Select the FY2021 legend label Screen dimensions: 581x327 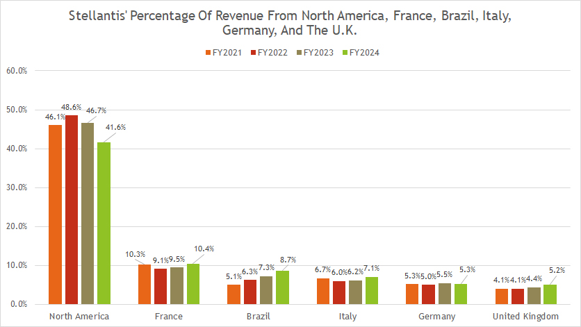(227, 53)
